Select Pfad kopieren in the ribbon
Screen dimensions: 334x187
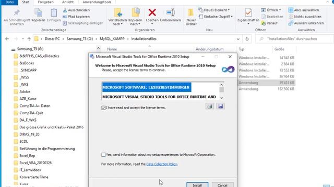pos(77,17)
